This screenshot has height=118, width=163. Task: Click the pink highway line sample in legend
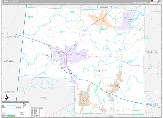pos(11,114)
